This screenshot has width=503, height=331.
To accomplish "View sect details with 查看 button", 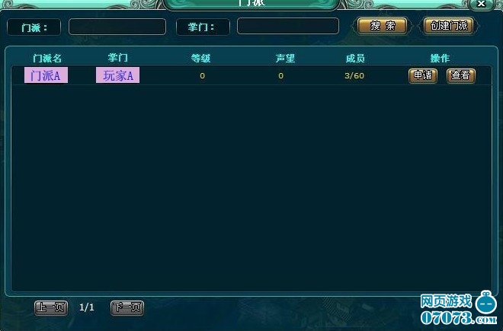I will pos(460,75).
